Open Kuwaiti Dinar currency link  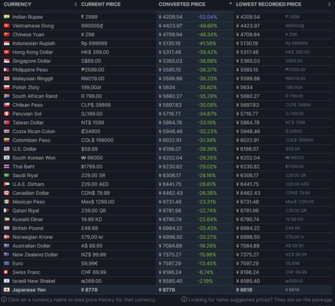28,220
